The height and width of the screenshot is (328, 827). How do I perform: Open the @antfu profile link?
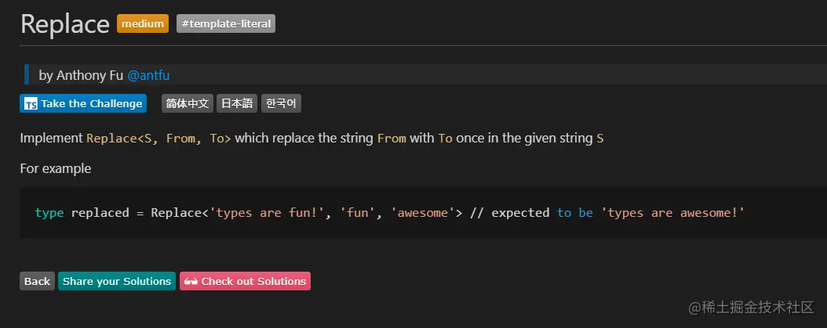(x=148, y=75)
